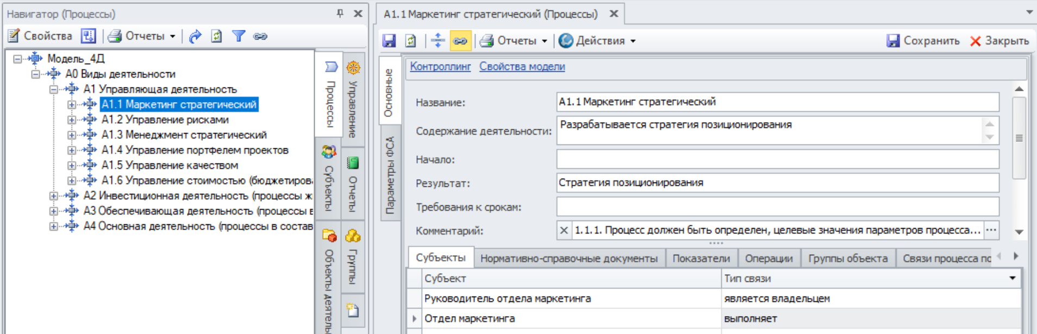Click the save disk icon in process toolbar

389,41
